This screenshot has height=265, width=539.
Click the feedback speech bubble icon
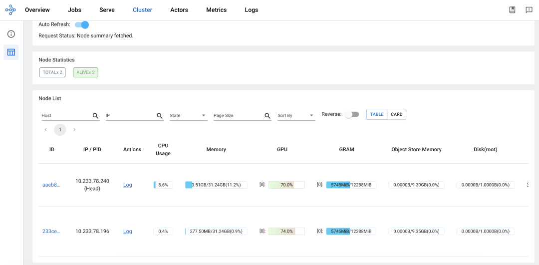click(x=529, y=10)
